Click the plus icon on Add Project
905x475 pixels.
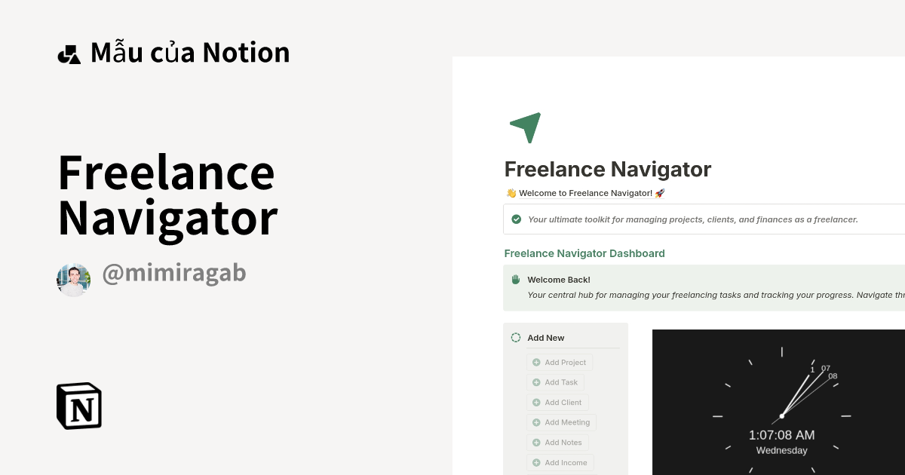(x=536, y=362)
